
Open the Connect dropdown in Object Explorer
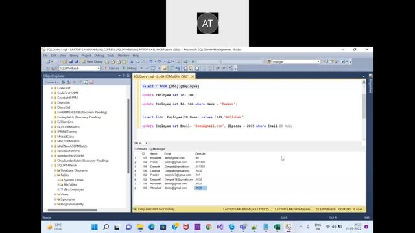[x=51, y=82]
